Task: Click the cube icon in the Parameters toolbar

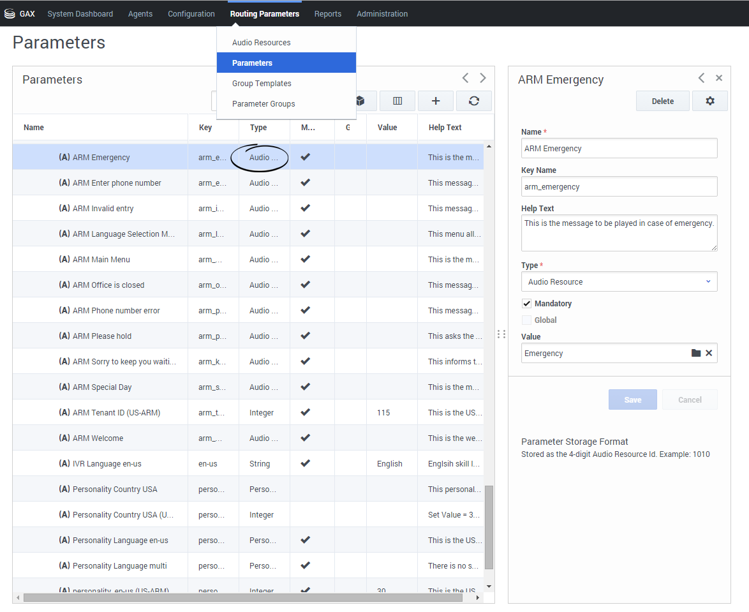Action: (x=360, y=101)
